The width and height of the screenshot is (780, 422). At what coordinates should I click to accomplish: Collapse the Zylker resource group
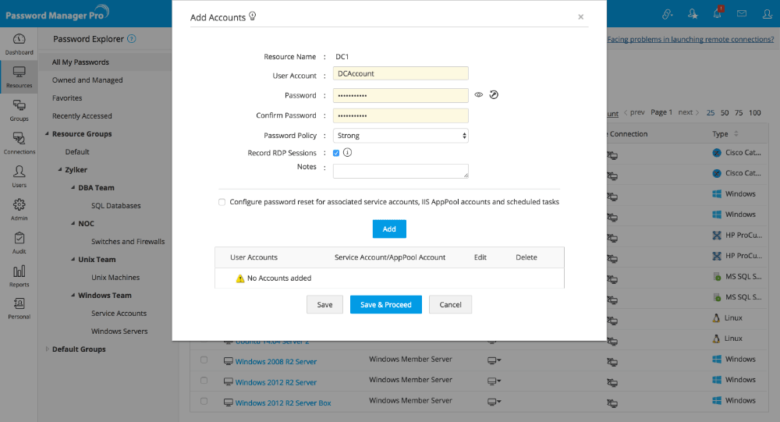[58, 169]
